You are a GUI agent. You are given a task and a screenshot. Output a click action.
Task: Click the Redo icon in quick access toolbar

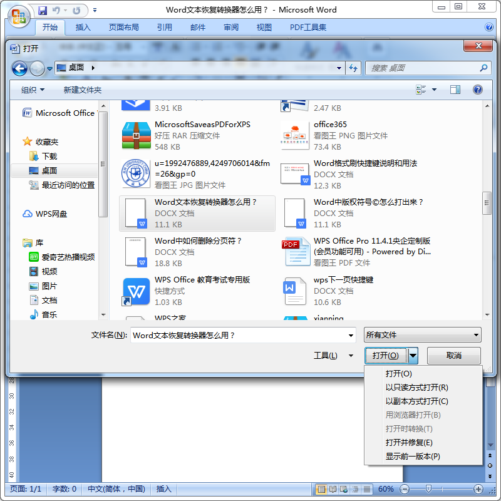(x=76, y=10)
